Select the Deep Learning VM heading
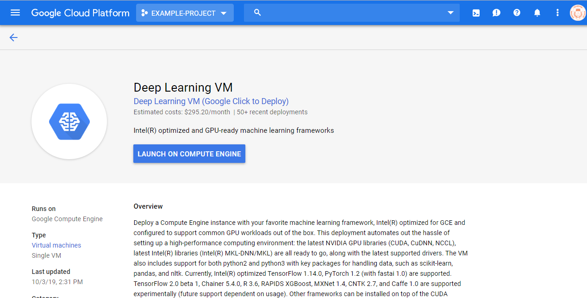Viewport: 587px width, 298px height. coord(183,87)
